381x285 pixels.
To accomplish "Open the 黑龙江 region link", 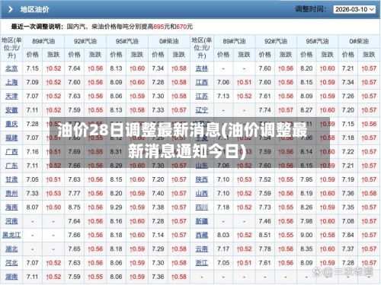I will pyautogui.click(x=11, y=235).
